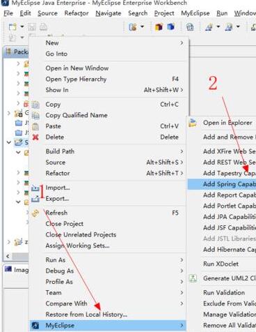256x332 pixels.
Task: Click the Paste clipboard icon
Action: click(35, 126)
